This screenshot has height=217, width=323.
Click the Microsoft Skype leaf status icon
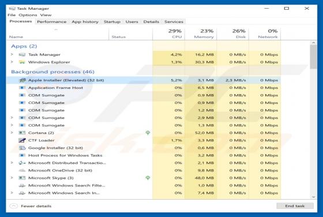pos(148,178)
